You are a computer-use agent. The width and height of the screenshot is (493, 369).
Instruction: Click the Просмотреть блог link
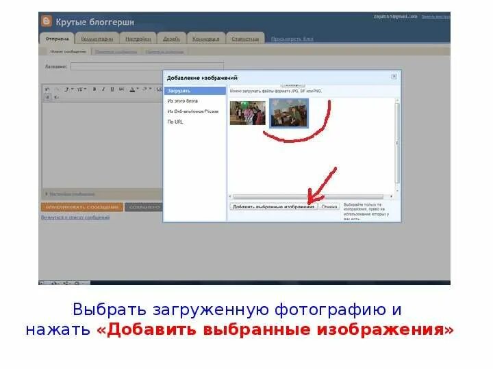click(x=292, y=39)
